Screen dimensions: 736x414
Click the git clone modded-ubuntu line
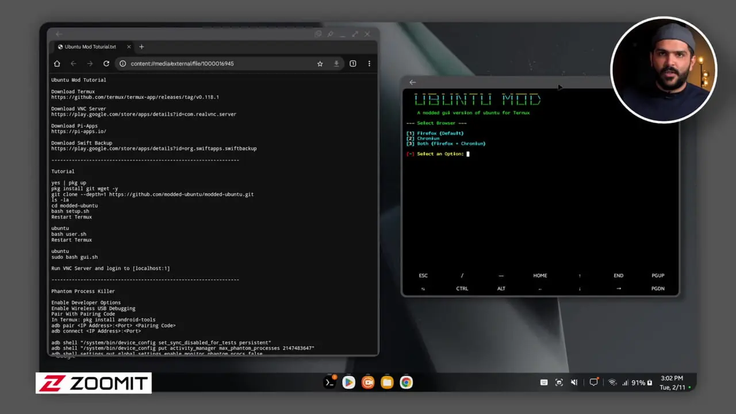(x=152, y=194)
